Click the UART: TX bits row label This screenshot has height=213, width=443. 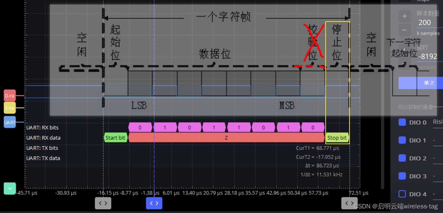click(42, 148)
